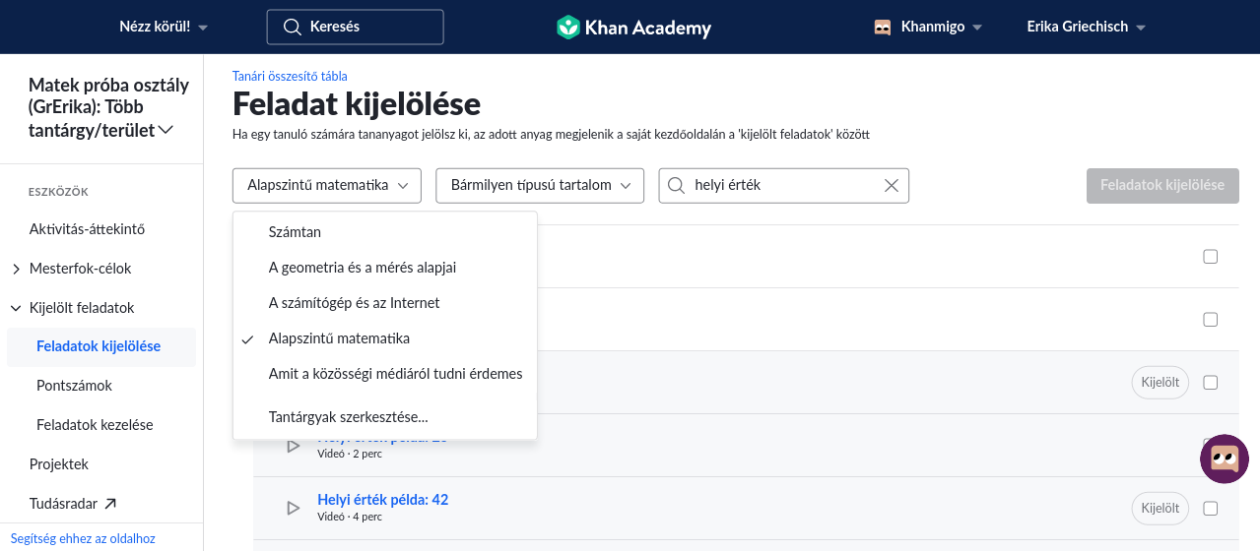Select A számítógép és az Internet
The height and width of the screenshot is (551, 1260).
[x=385, y=303]
